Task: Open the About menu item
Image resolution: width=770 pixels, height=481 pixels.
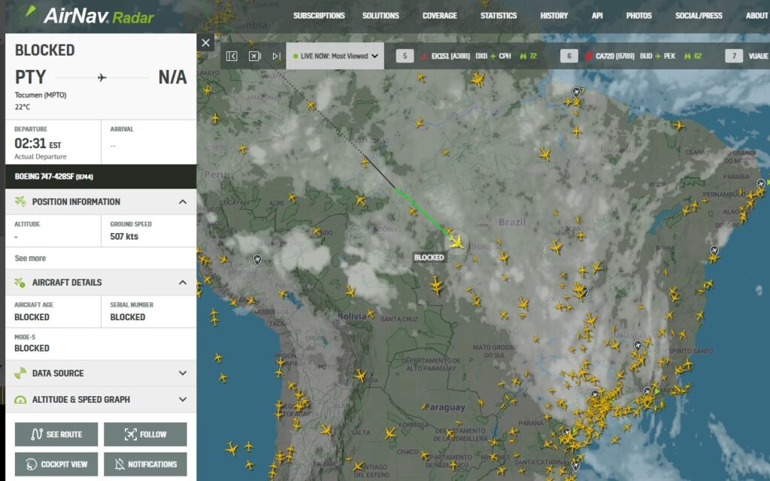Action: point(756,16)
